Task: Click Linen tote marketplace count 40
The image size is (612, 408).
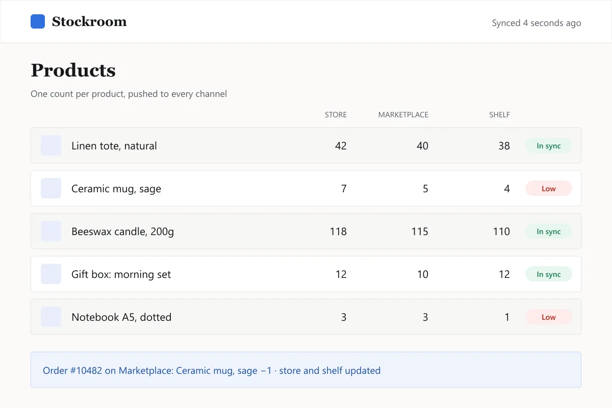Action: click(422, 146)
